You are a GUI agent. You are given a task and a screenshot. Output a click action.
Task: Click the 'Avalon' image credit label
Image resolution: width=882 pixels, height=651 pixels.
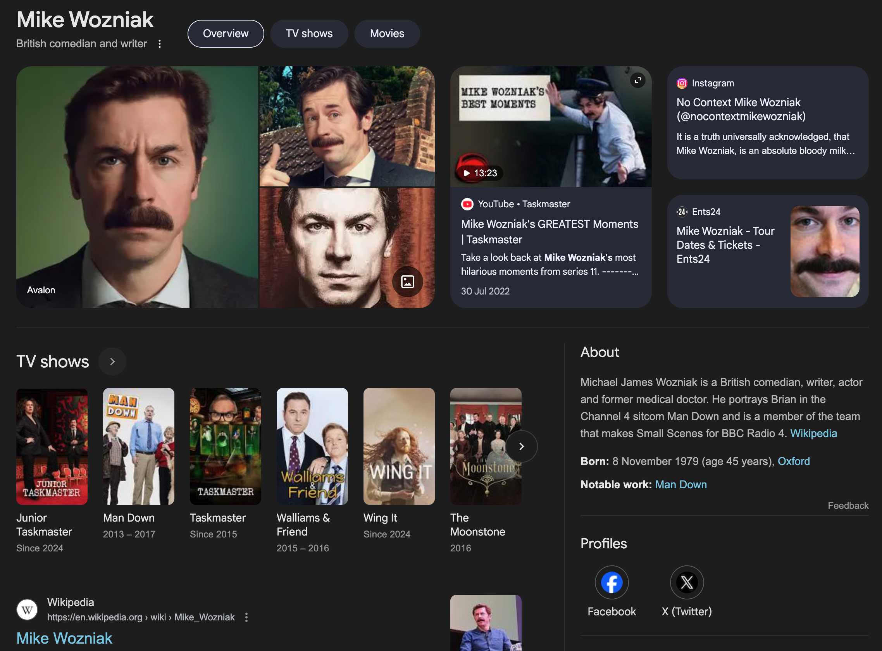[x=41, y=290]
